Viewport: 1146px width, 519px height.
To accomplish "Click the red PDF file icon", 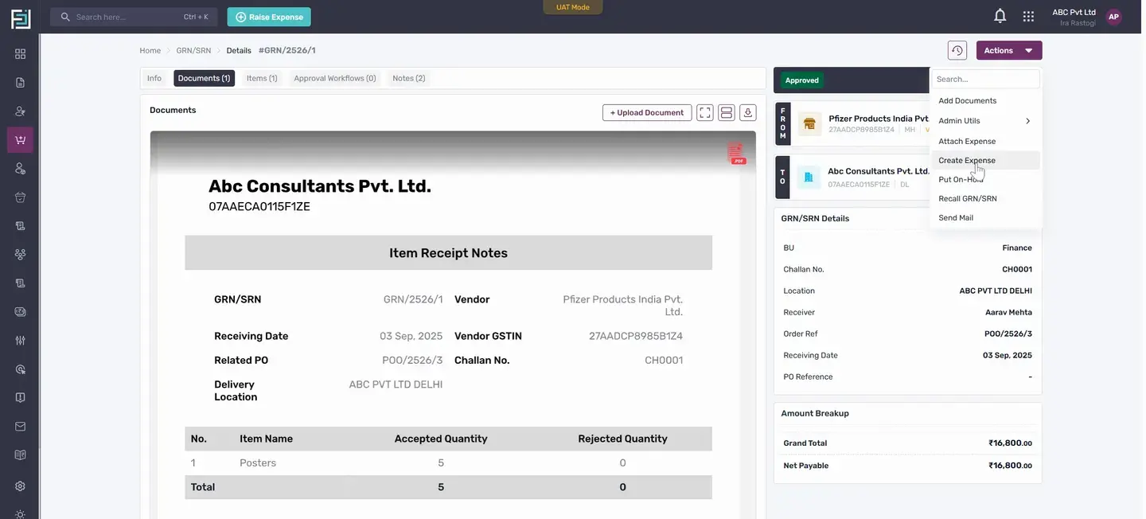I will coord(736,154).
